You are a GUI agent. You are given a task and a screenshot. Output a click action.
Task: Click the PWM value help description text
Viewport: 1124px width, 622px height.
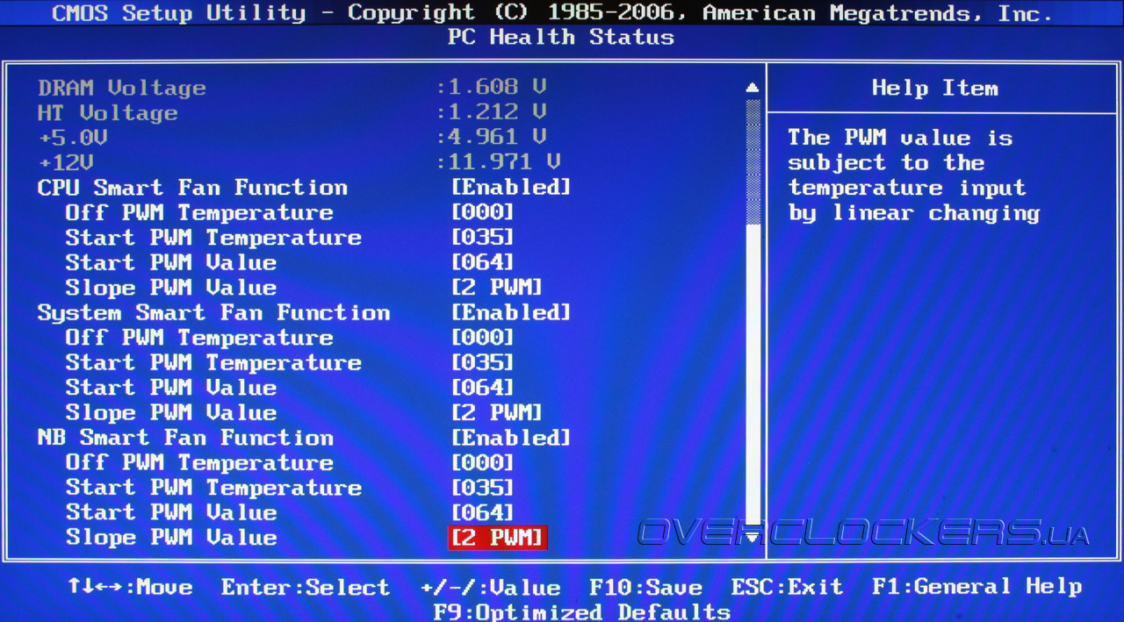click(x=913, y=175)
